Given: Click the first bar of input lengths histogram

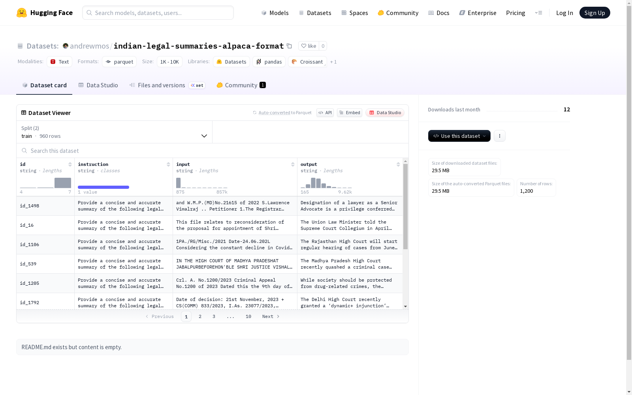Looking at the screenshot, I should (x=179, y=183).
